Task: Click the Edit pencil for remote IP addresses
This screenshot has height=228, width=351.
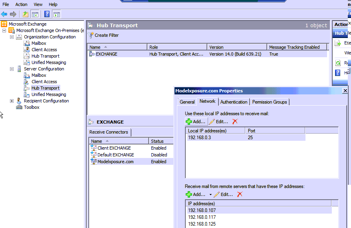Action: 216,194
